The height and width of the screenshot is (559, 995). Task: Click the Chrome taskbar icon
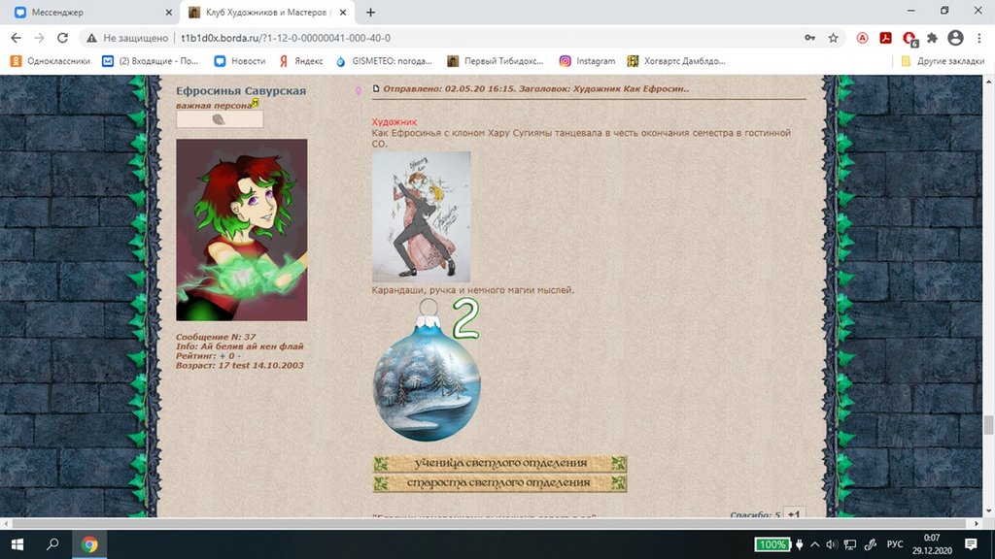pos(89,544)
